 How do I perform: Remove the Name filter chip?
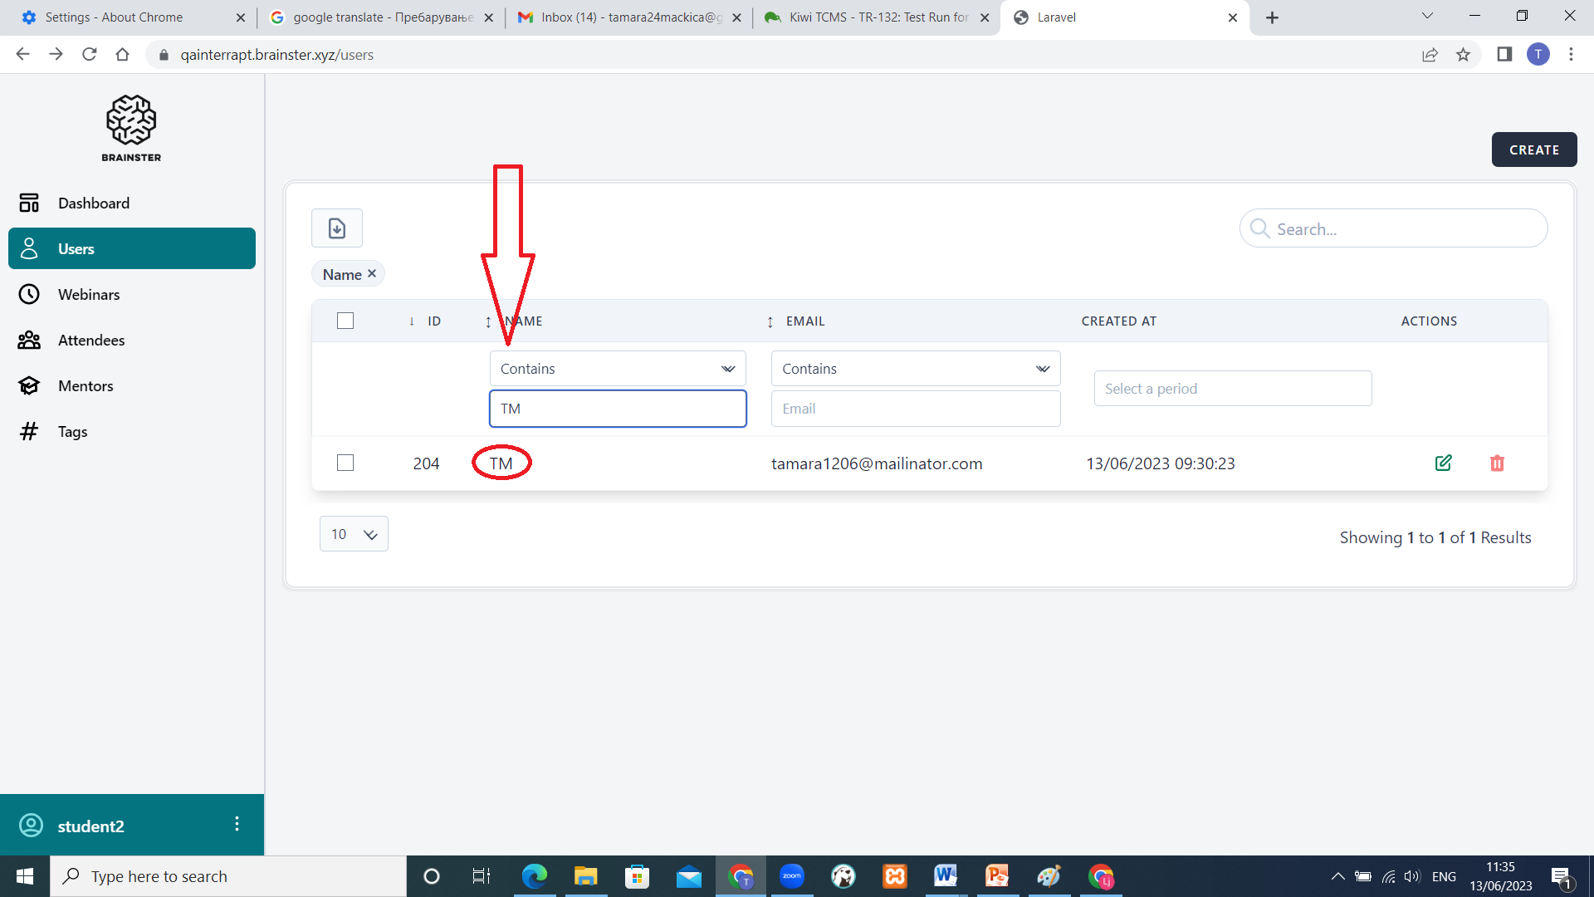[372, 273]
